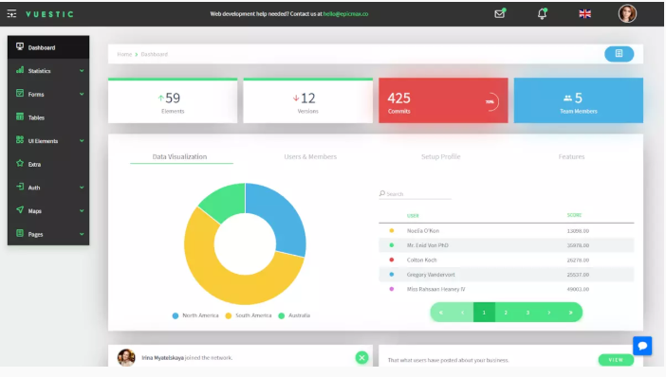This screenshot has width=666, height=377.
Task: Click the VUESTIC logo
Action: pyautogui.click(x=49, y=14)
